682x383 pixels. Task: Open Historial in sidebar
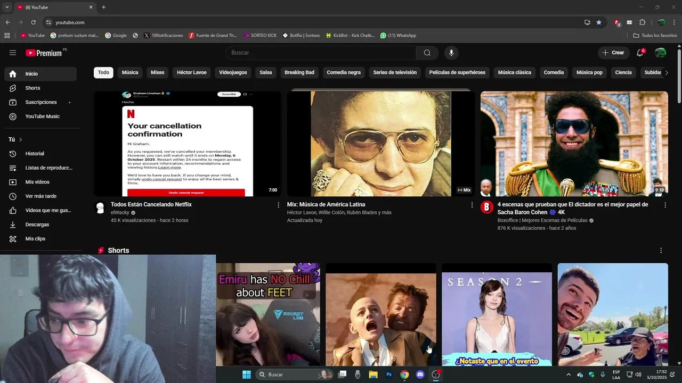(40, 154)
